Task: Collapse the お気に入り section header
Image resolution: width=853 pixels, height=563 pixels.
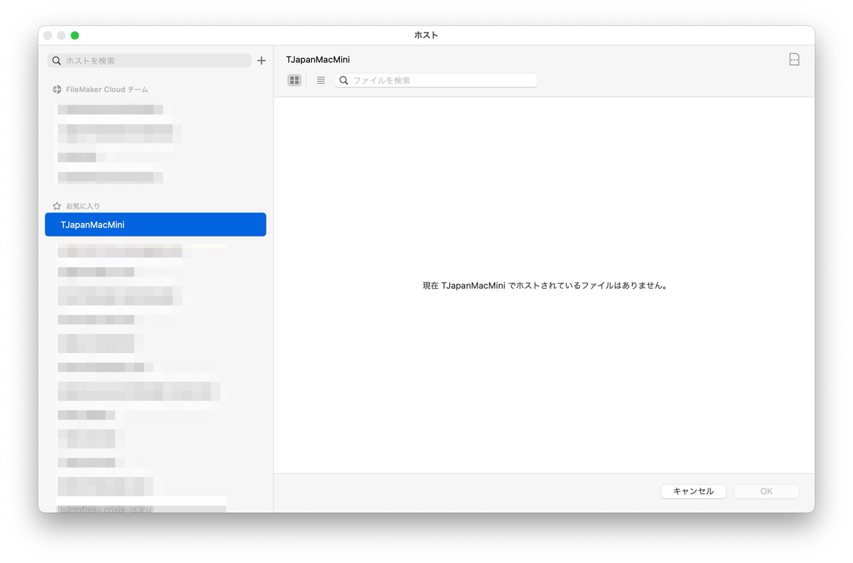Action: point(83,206)
